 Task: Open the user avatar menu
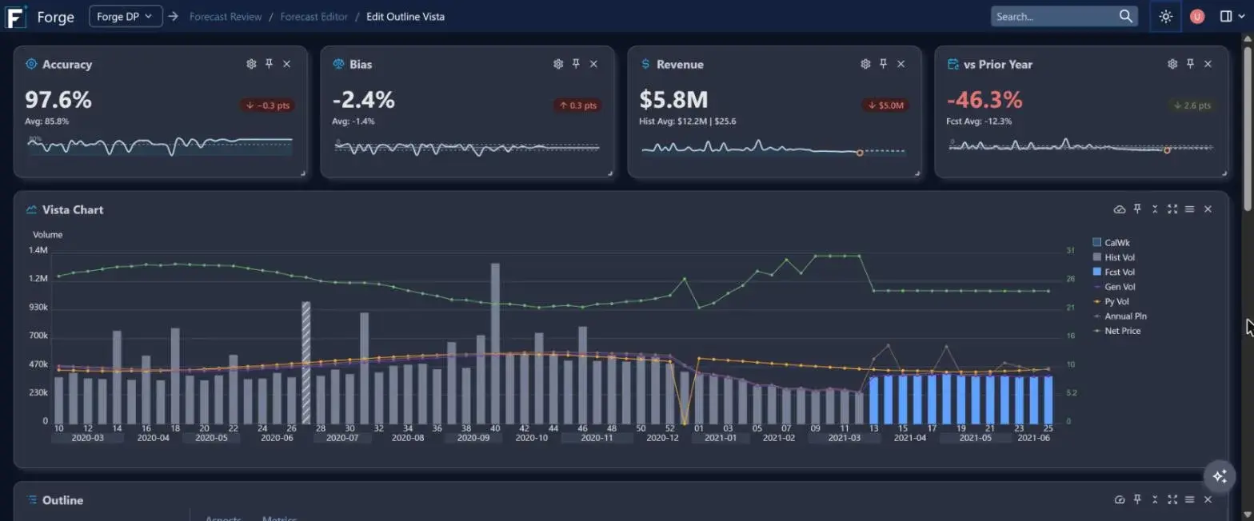click(x=1197, y=16)
